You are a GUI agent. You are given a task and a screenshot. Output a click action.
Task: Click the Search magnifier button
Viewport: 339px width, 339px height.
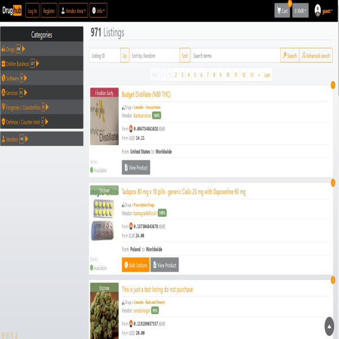[289, 55]
